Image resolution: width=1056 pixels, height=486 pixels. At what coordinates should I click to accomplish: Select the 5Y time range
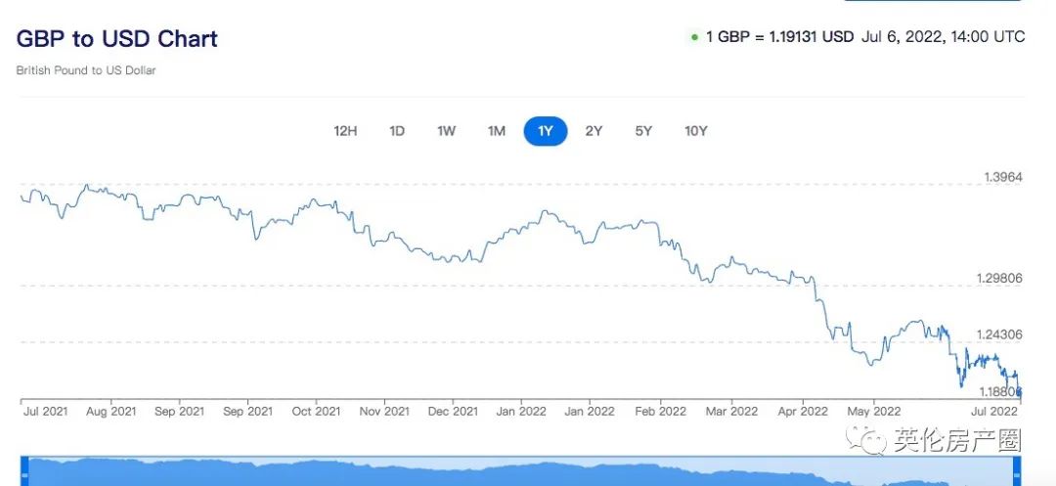pyautogui.click(x=643, y=131)
